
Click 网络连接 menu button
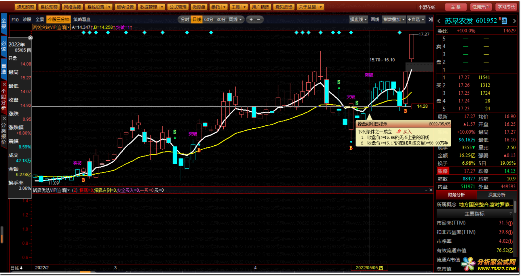tap(72, 7)
